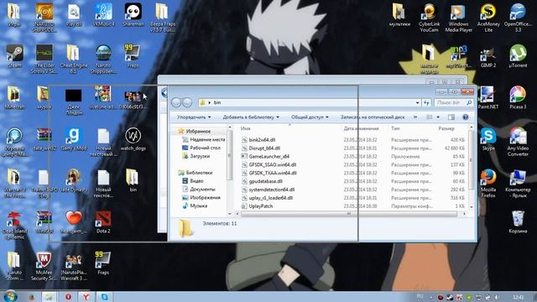This screenshot has height=302, width=537.
Task: Select the file systemdetection64.dll
Action: tap(268, 190)
